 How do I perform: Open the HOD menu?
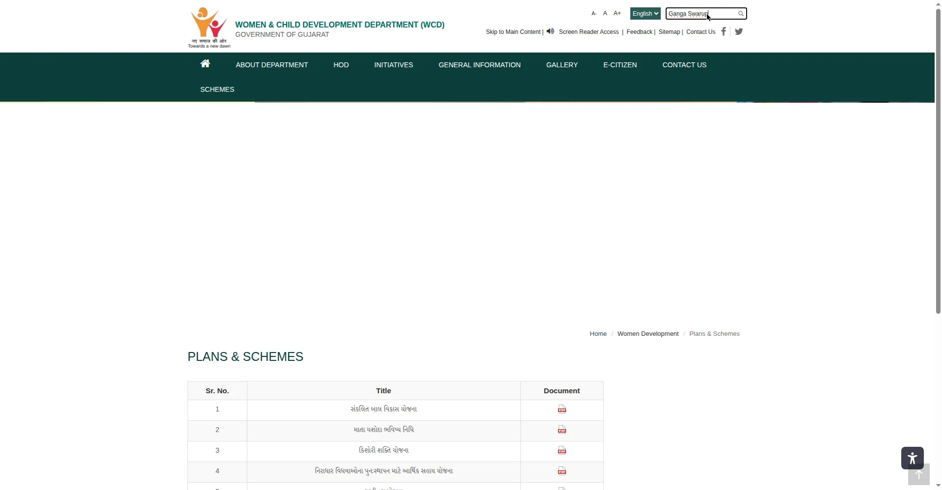click(x=341, y=65)
